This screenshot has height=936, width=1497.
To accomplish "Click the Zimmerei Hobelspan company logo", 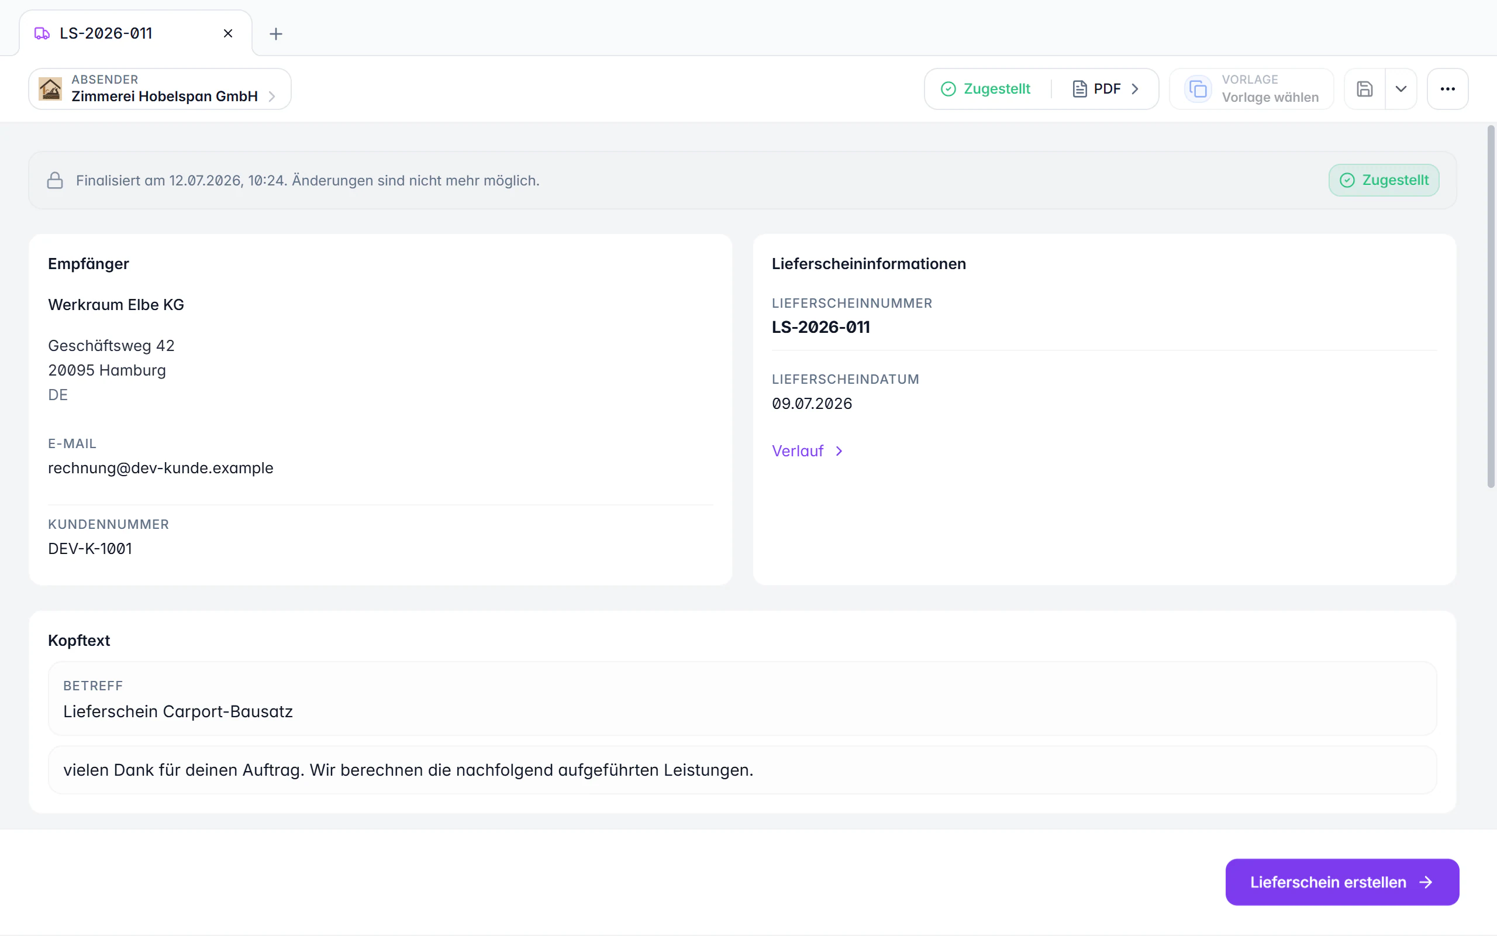I will 50,88.
